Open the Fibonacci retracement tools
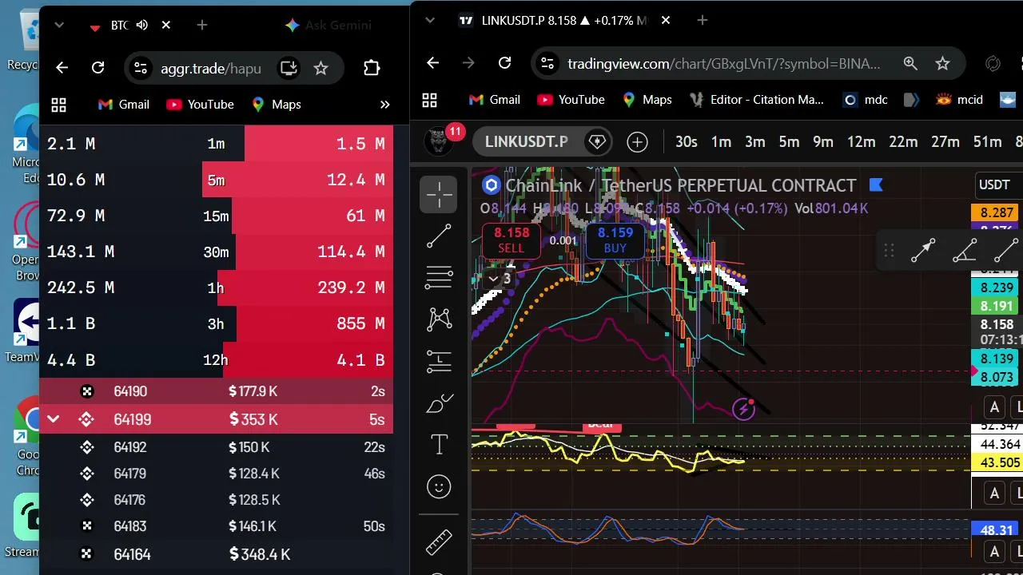 coord(439,277)
